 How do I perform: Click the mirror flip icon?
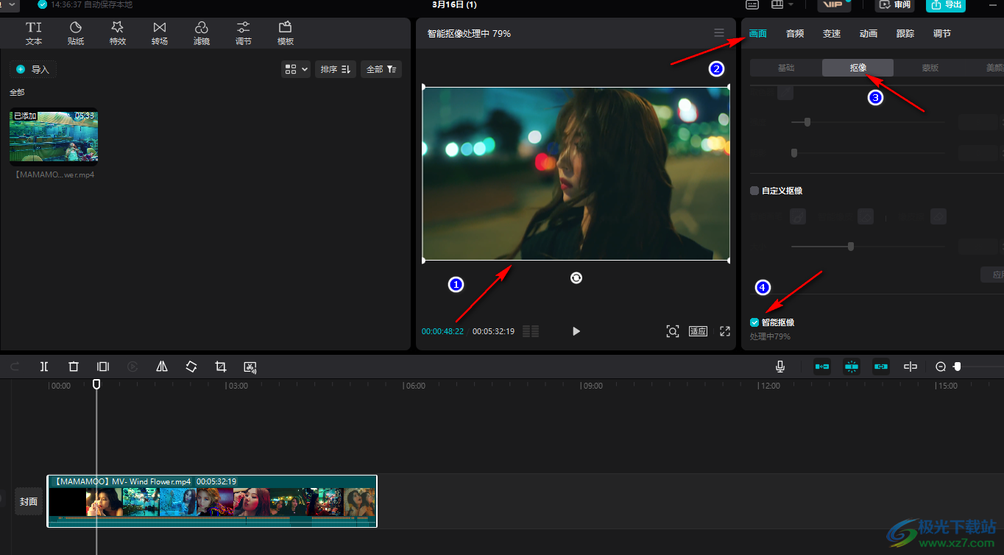(162, 367)
